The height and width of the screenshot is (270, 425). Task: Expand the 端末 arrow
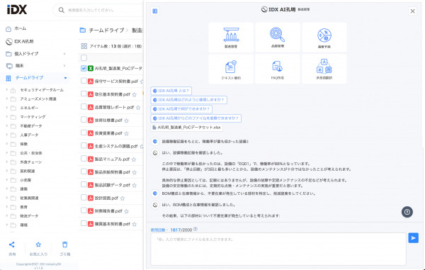pos(64,66)
